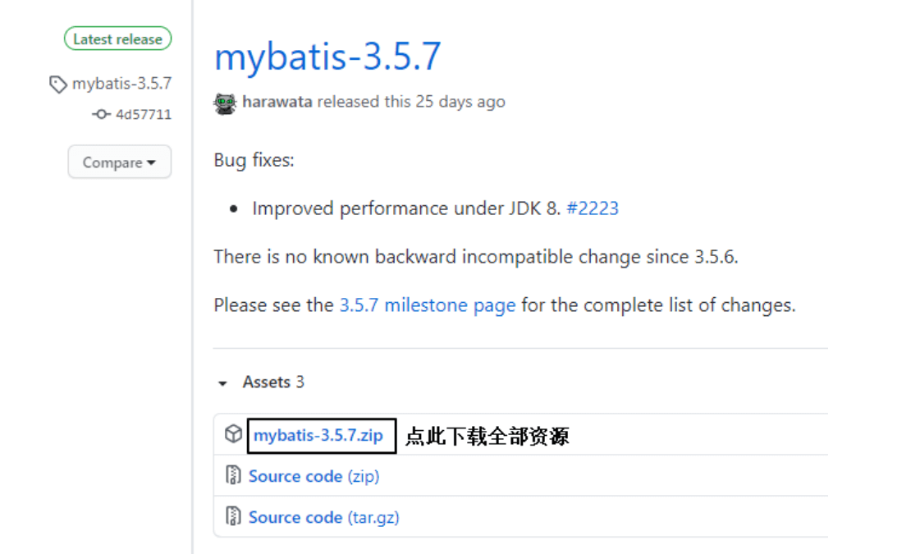Open issue #2223 link
Image resolution: width=920 pixels, height=554 pixels.
(x=592, y=208)
